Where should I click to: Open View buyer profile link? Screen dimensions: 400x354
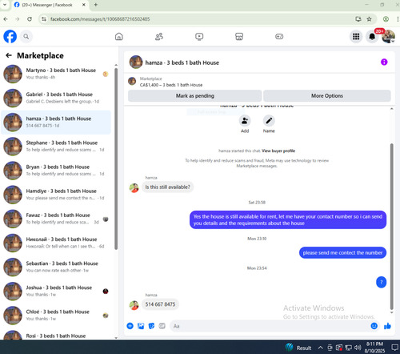[x=278, y=151]
